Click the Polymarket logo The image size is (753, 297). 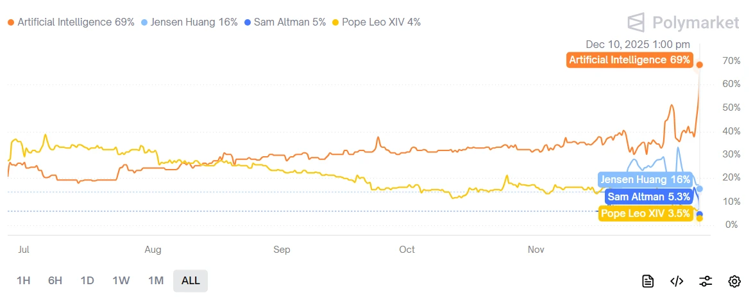tap(682, 22)
